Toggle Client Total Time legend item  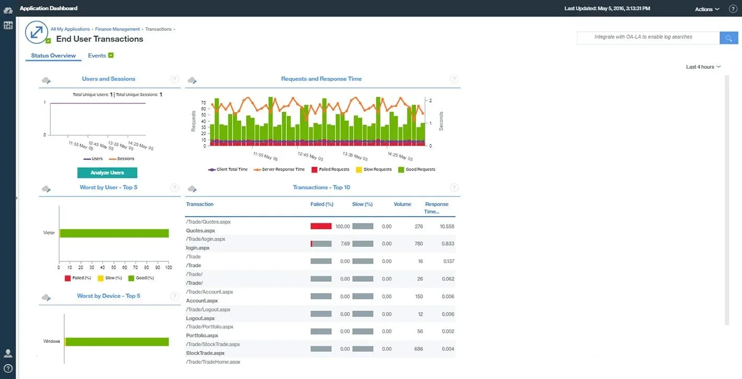(228, 169)
